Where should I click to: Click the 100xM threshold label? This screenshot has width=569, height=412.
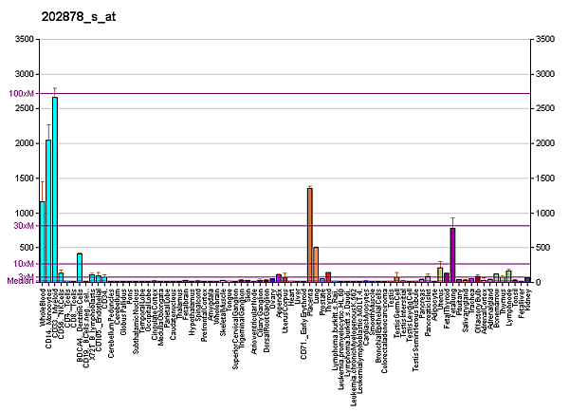(x=22, y=93)
